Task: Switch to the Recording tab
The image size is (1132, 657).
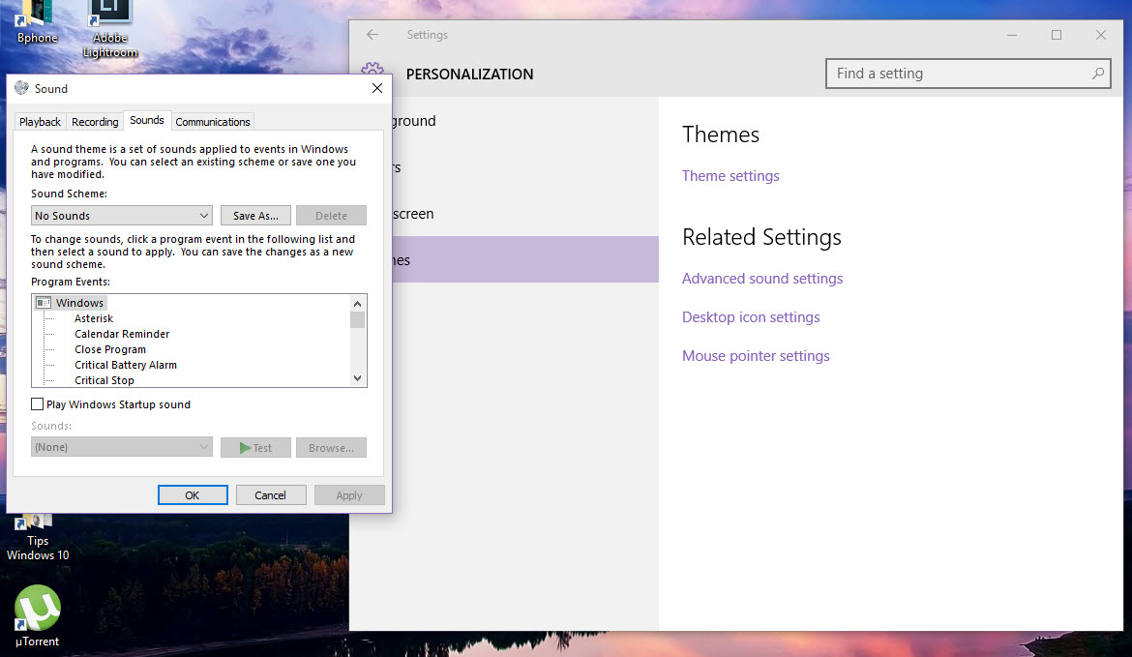Action: [x=94, y=121]
